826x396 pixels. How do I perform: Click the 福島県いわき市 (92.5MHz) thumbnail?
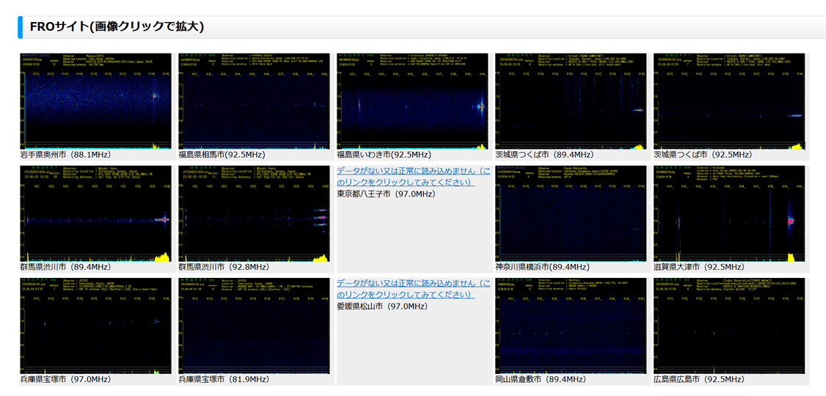pyautogui.click(x=412, y=101)
